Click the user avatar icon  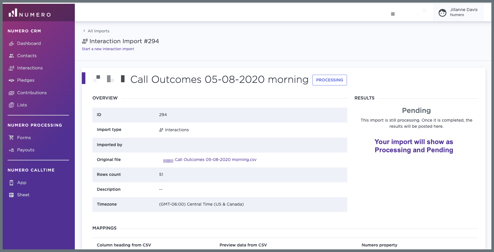pyautogui.click(x=443, y=13)
